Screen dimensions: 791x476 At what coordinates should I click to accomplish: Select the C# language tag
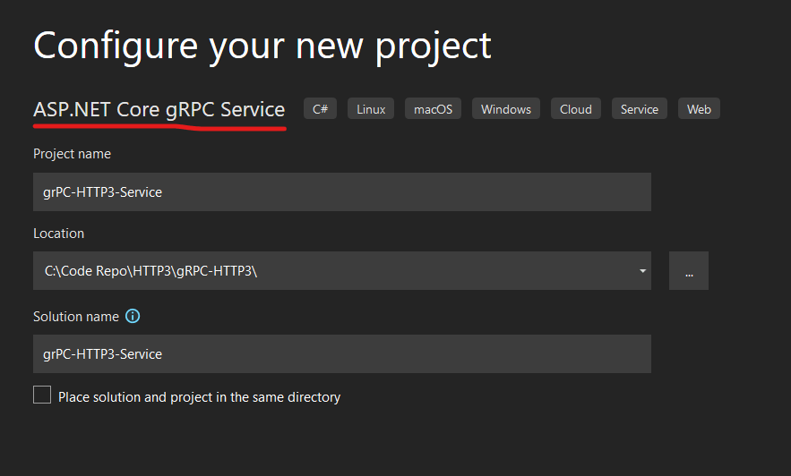[320, 109]
